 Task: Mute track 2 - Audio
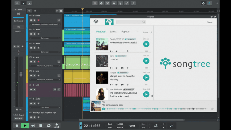click(31, 34)
